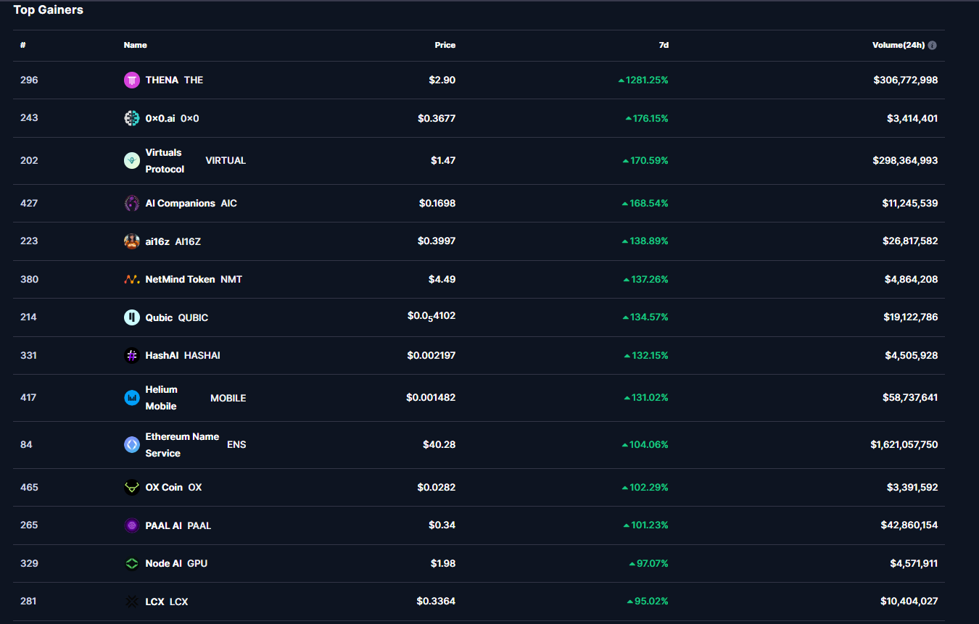Sort by Name column header

[x=135, y=45]
